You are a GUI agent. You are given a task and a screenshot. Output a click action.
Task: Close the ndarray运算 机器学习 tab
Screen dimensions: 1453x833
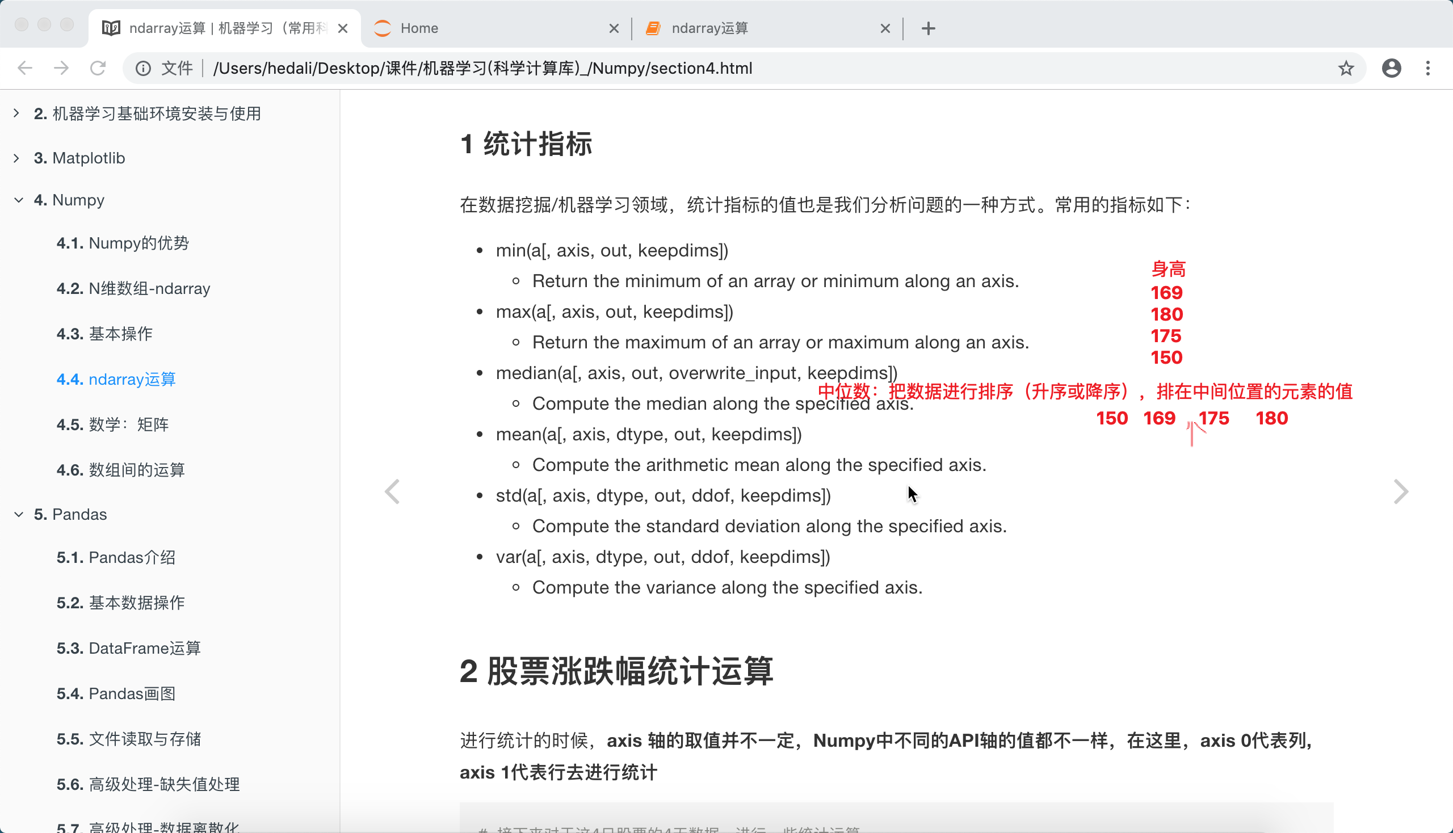point(343,28)
